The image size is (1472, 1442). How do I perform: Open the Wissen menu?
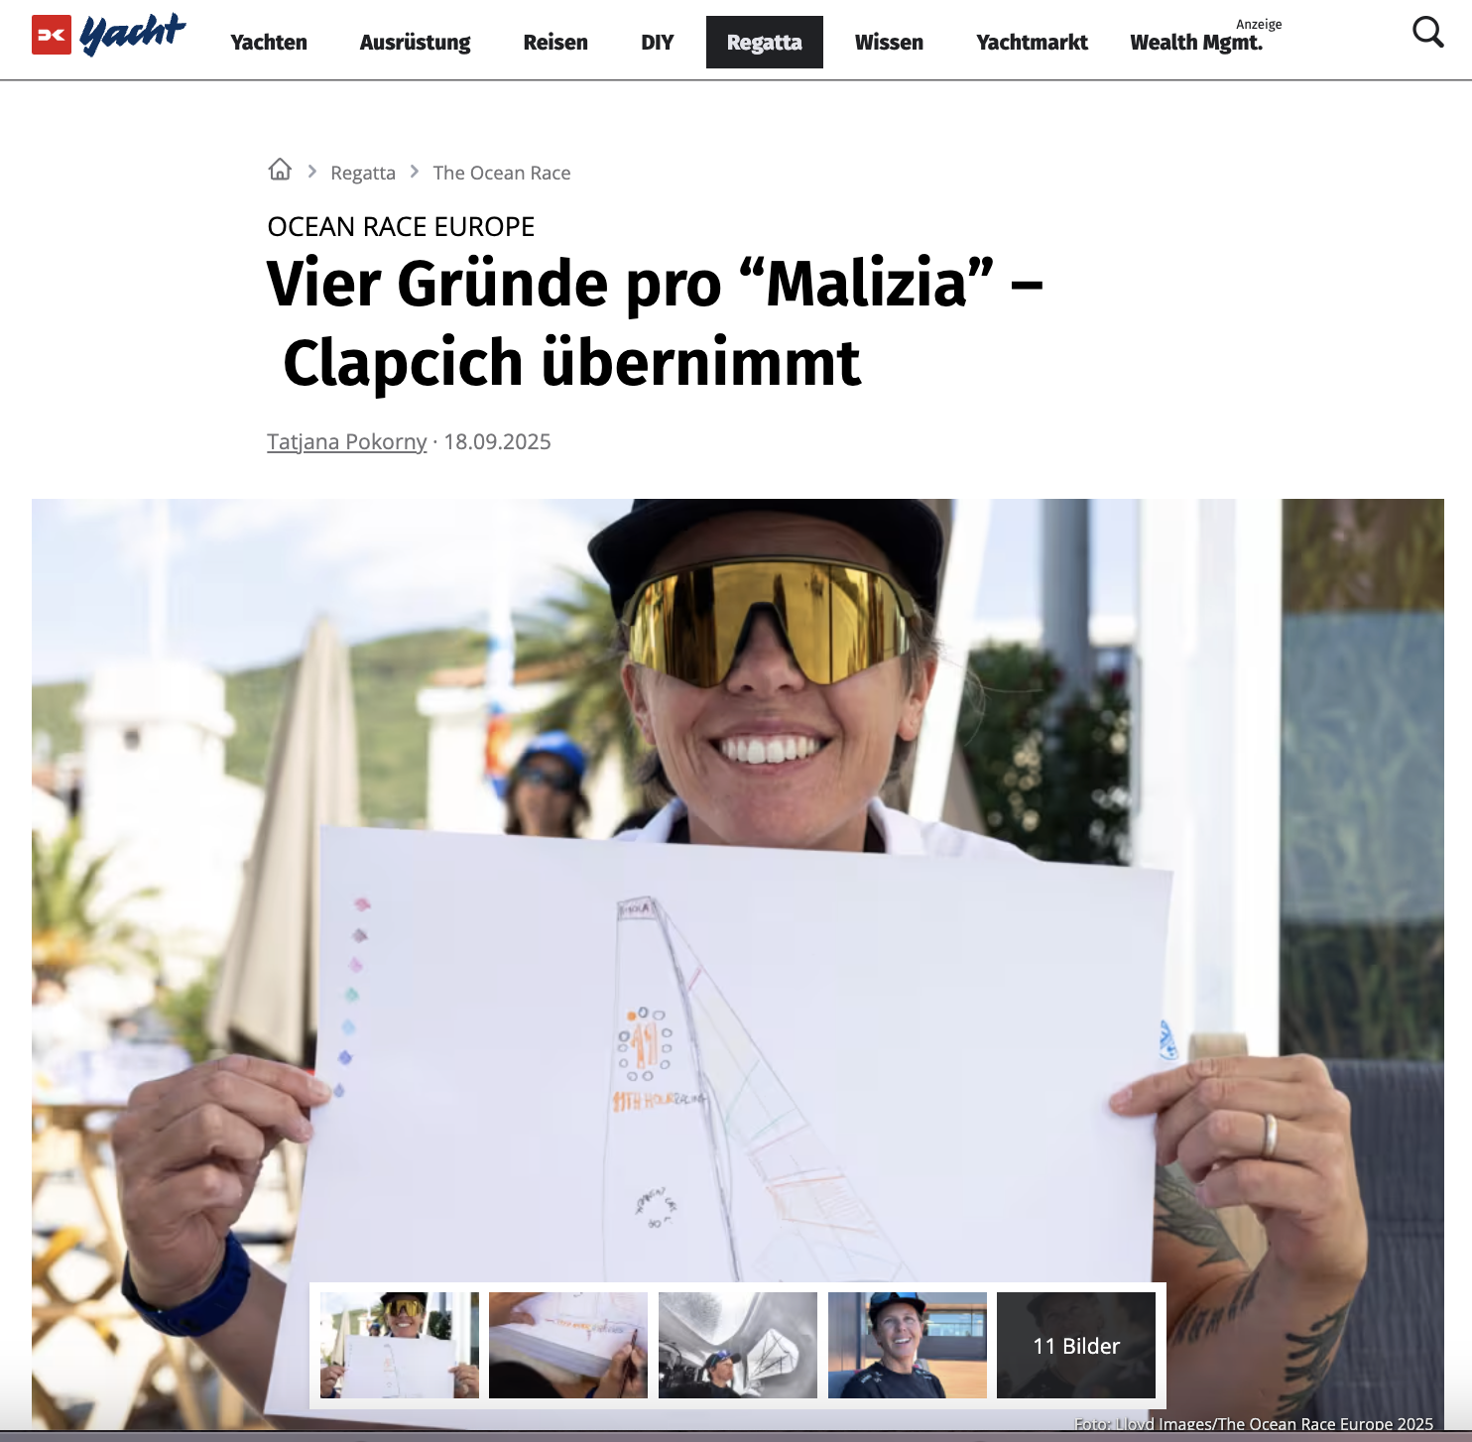point(889,43)
